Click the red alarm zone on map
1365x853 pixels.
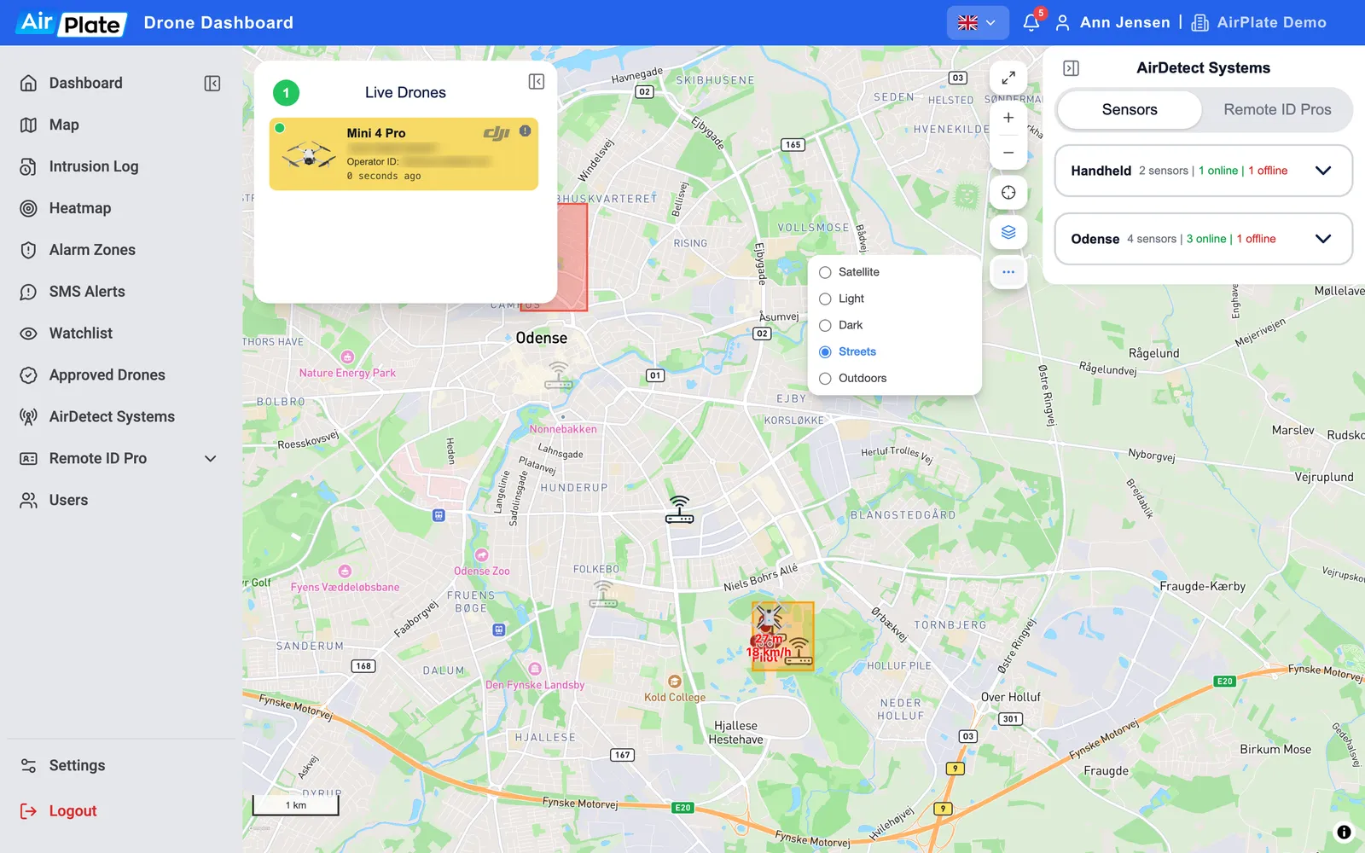pos(572,257)
